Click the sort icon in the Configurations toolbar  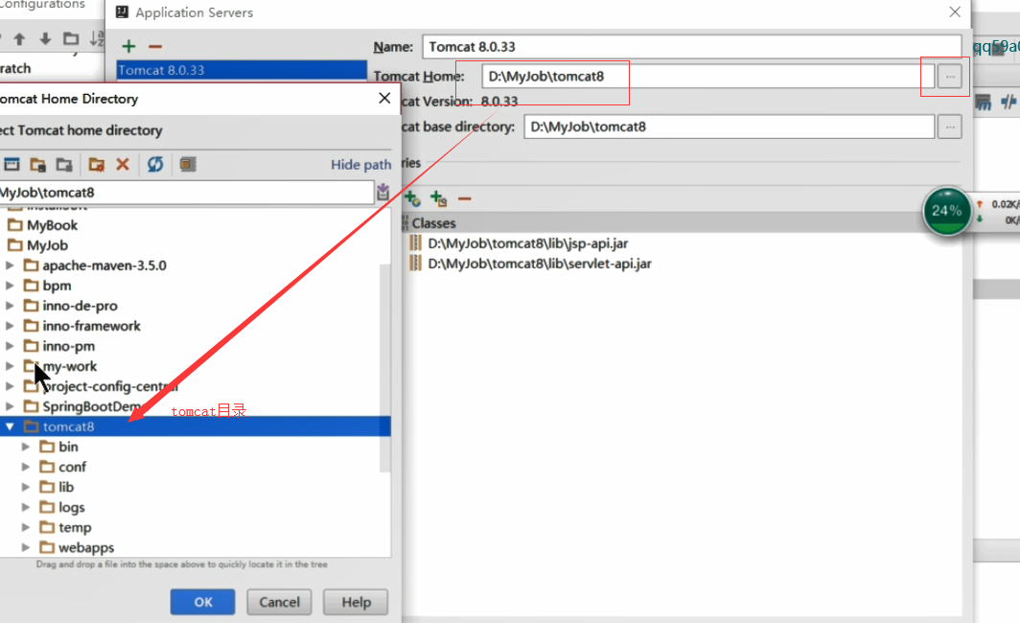(97, 39)
